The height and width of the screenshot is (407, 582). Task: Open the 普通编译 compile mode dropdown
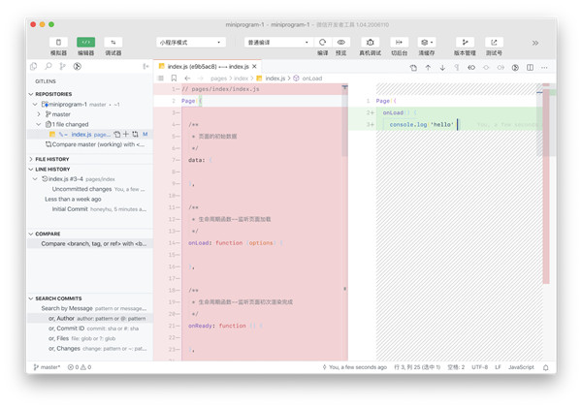click(x=276, y=43)
